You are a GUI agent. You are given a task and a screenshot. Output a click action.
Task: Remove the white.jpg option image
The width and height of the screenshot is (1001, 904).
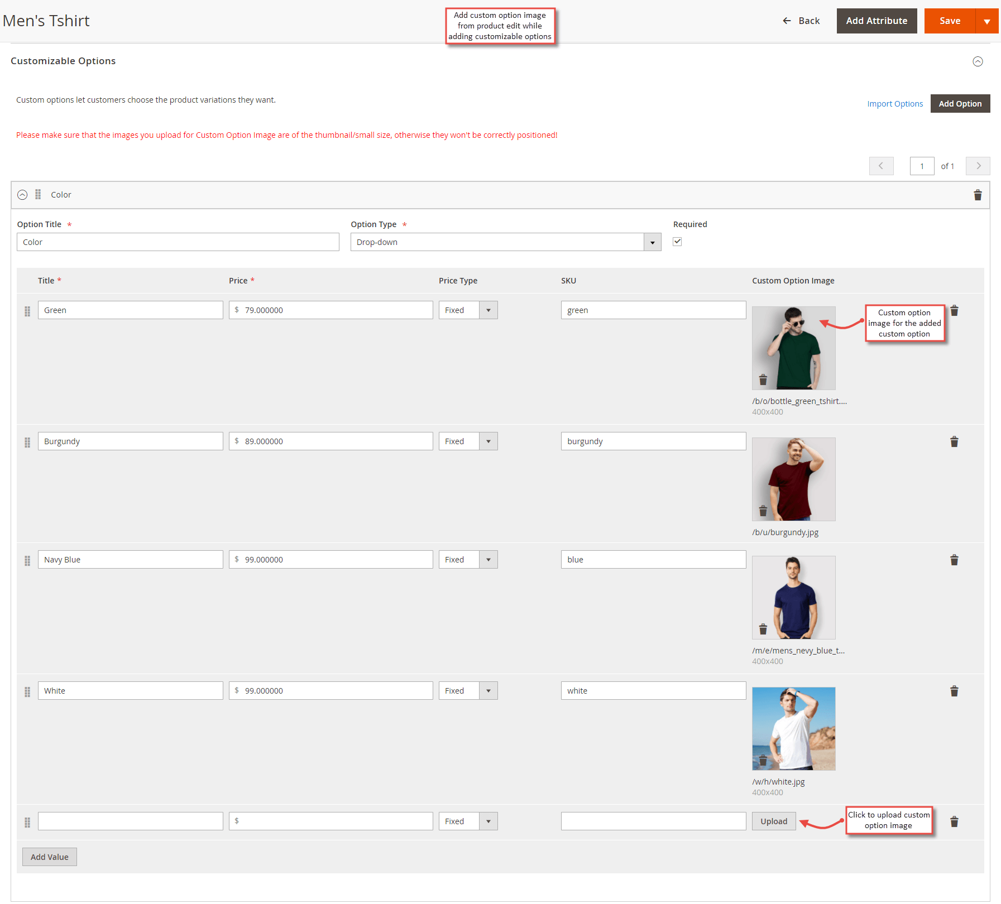tap(763, 761)
